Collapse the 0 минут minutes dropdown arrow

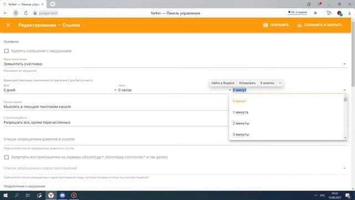point(344,90)
